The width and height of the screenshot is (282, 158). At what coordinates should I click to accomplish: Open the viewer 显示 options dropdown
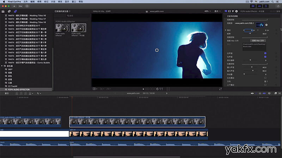click(x=217, y=11)
